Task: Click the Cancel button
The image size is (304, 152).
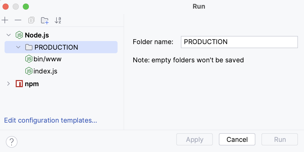Action: click(237, 139)
